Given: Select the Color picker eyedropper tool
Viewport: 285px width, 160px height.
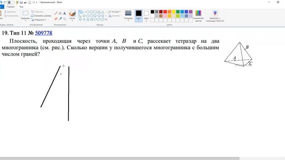Looking at the screenshot, I should (60, 19).
